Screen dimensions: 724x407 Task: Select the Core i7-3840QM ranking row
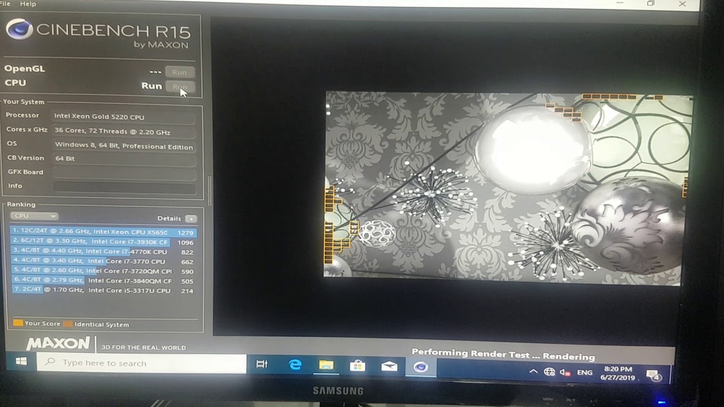[103, 280]
